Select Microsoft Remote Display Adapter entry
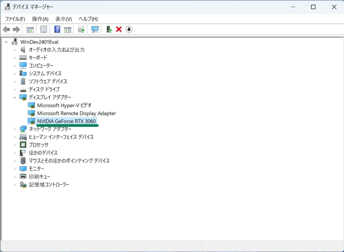The height and width of the screenshot is (252, 344). pos(76,113)
